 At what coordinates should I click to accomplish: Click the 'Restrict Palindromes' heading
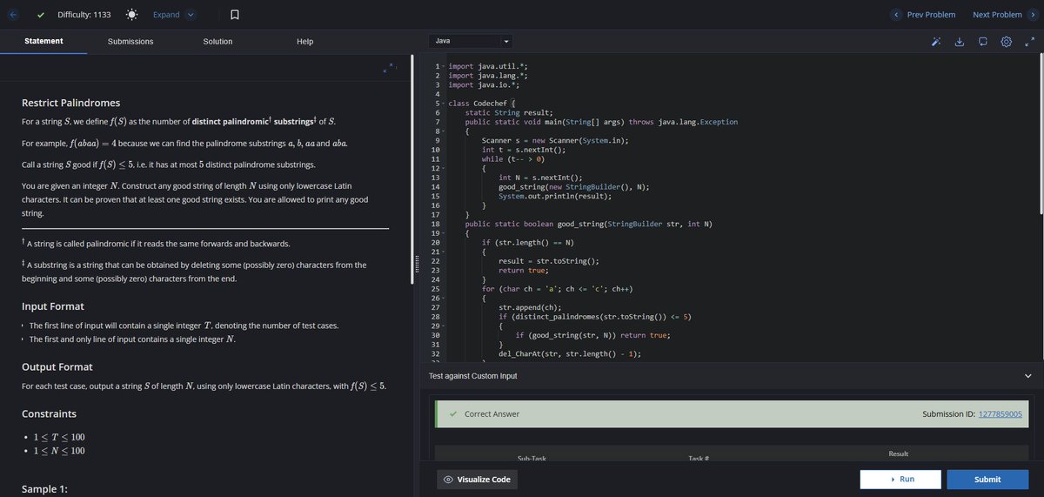click(70, 103)
